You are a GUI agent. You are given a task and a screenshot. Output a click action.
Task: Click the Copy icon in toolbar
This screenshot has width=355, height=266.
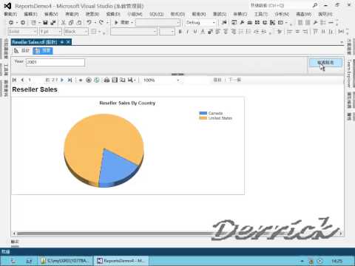[71, 23]
